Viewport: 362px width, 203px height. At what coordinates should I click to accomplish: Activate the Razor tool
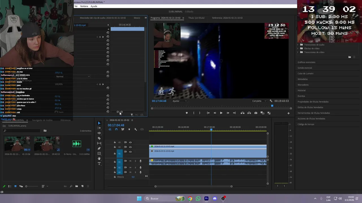(x=99, y=138)
